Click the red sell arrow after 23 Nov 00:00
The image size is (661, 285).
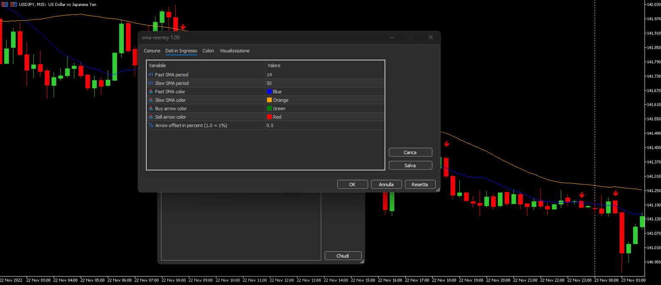tap(616, 193)
